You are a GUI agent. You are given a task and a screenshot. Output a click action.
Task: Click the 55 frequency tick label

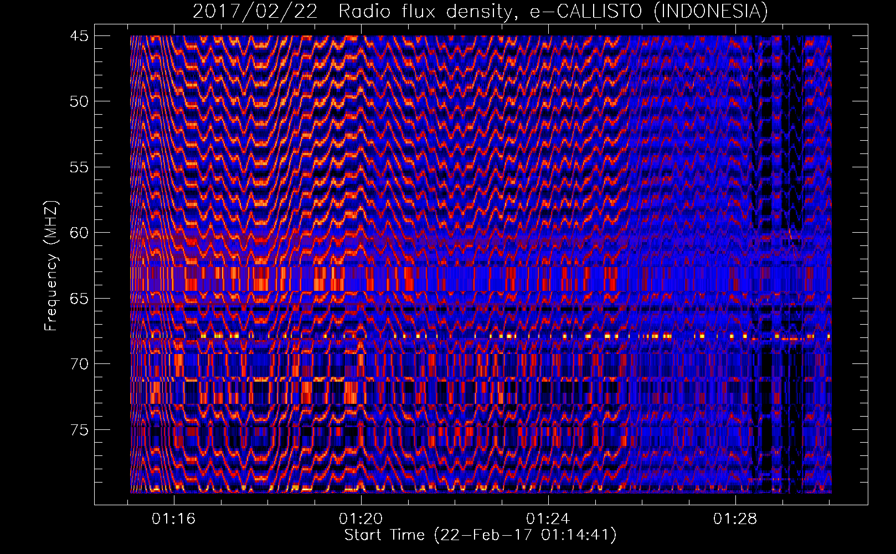[79, 167]
